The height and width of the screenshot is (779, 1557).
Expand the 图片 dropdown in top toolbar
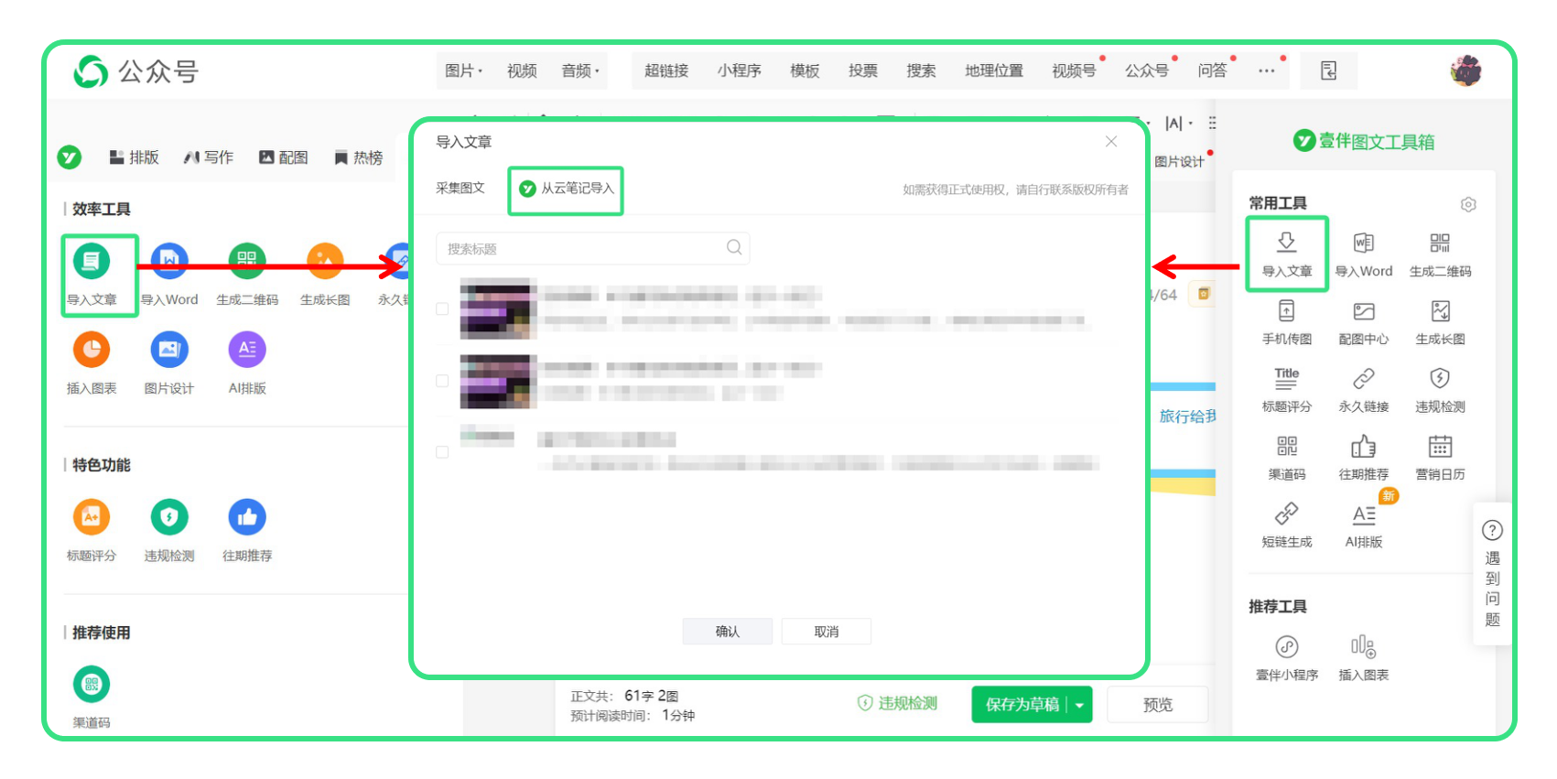464,71
